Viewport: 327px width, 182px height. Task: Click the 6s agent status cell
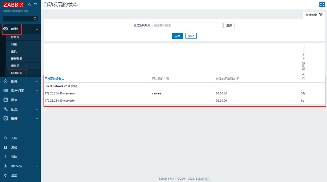coord(303,101)
